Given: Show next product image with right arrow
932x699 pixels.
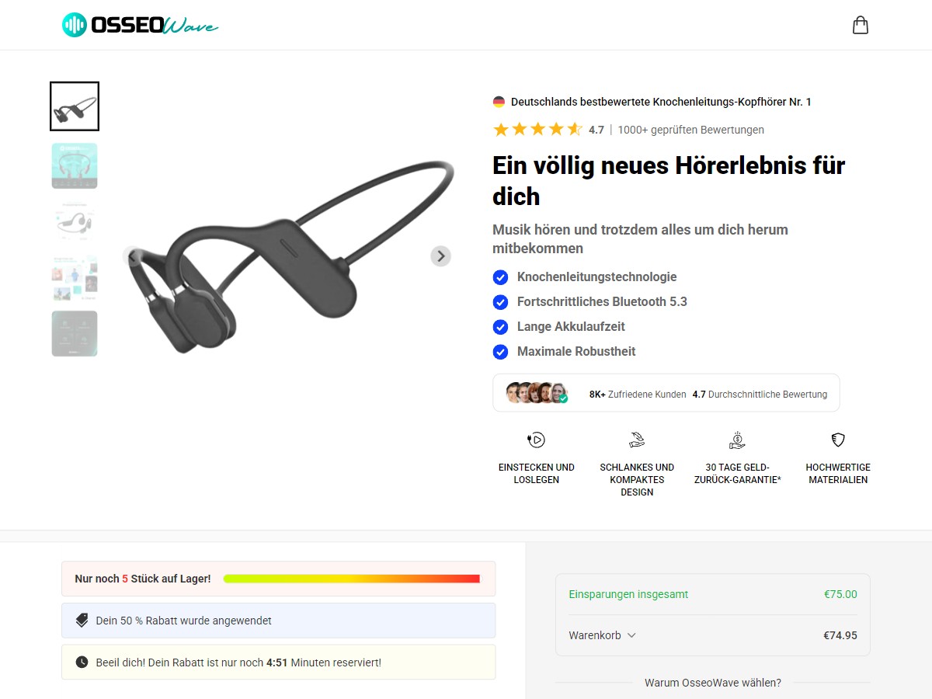Looking at the screenshot, I should 440,256.
